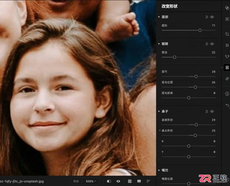Click the 符合 fit-to-screen button
The image size is (230, 186).
[x=76, y=181]
